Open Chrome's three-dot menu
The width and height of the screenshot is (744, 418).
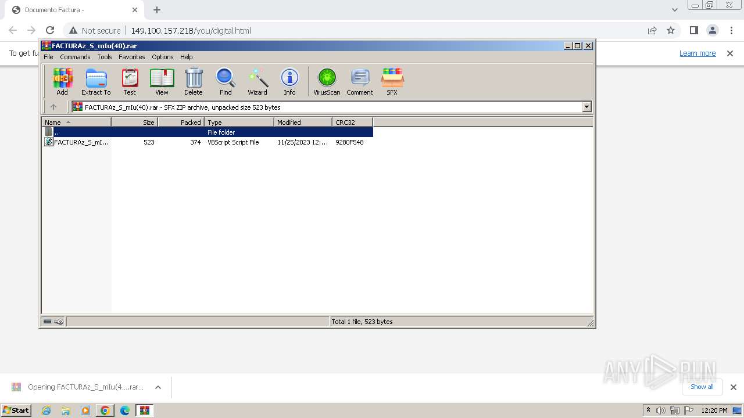pyautogui.click(x=731, y=30)
